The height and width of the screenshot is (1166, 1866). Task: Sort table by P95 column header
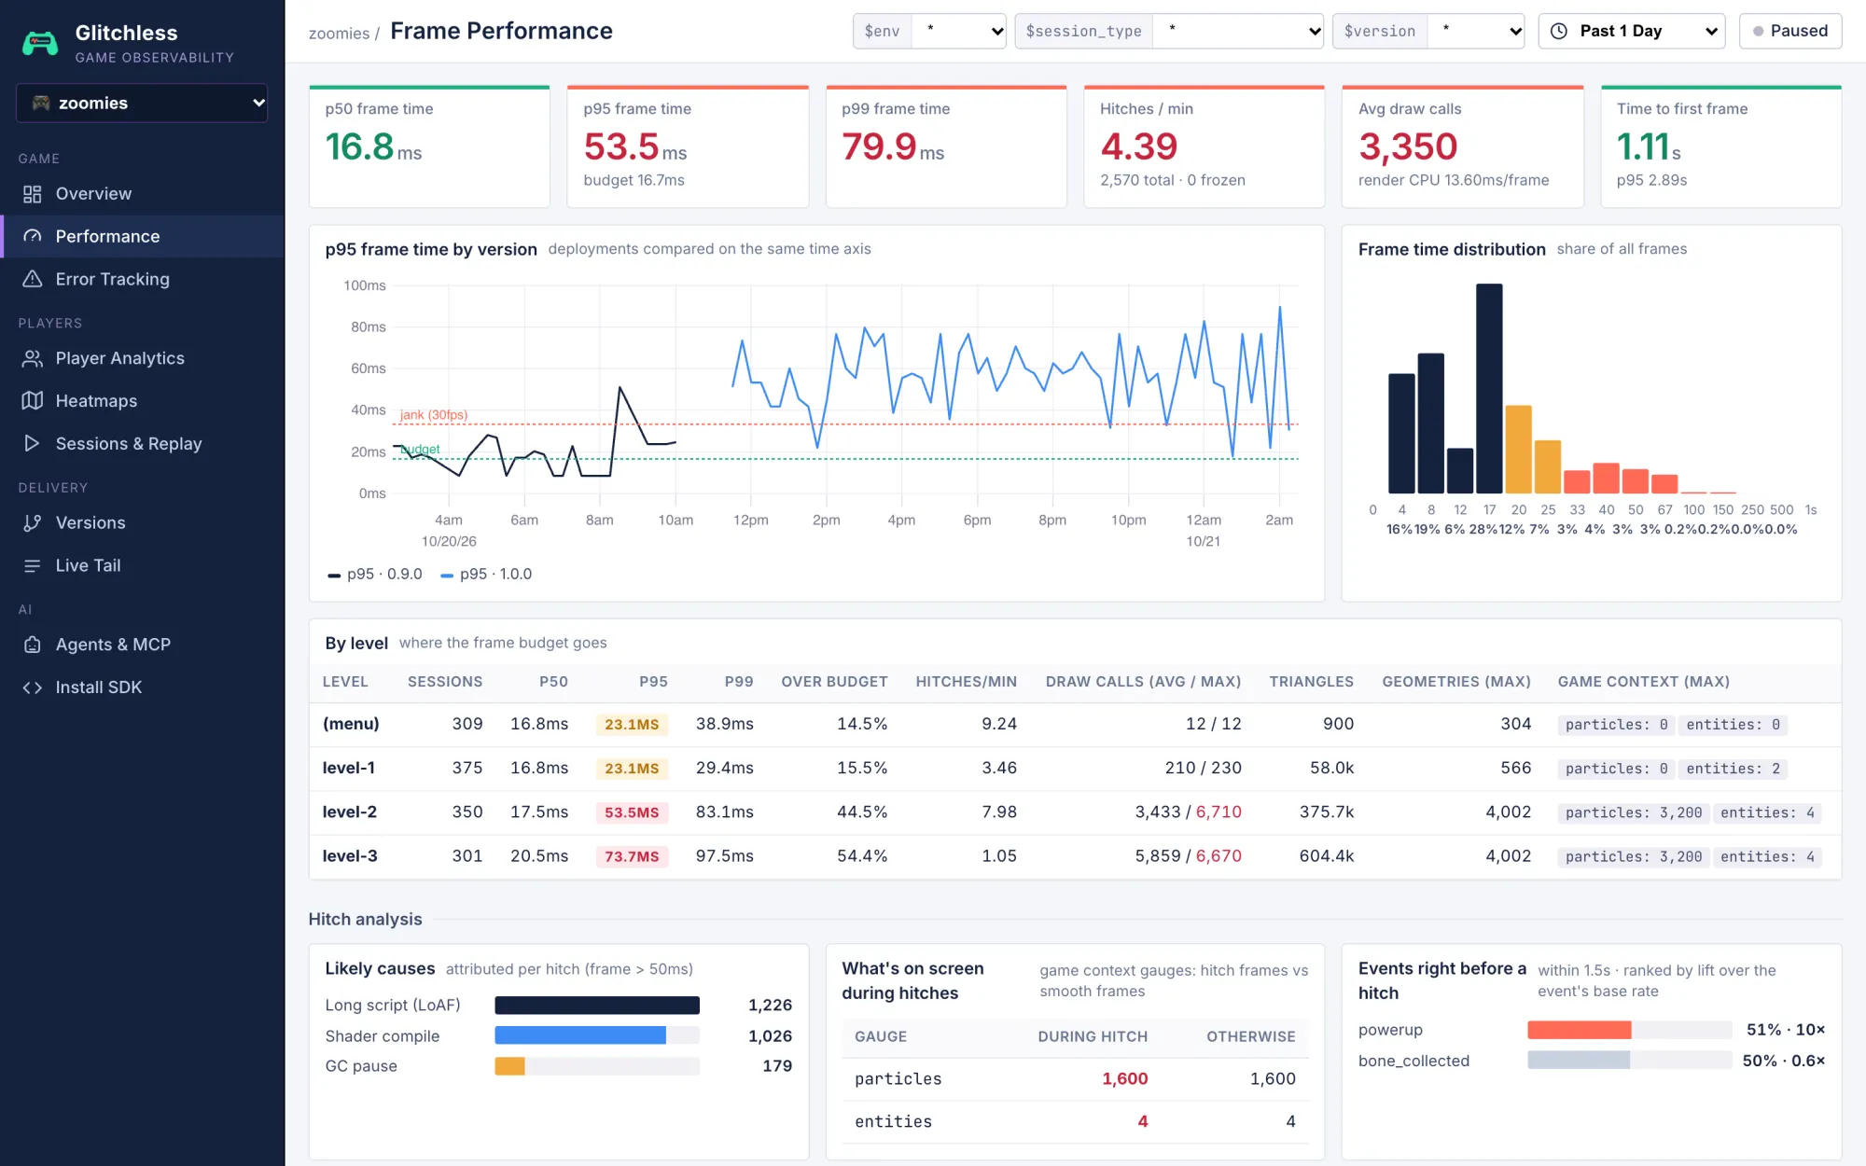(653, 682)
